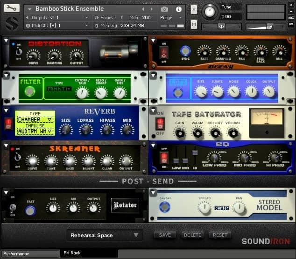
Task: Open the camera snapshot view
Action: coord(164,9)
